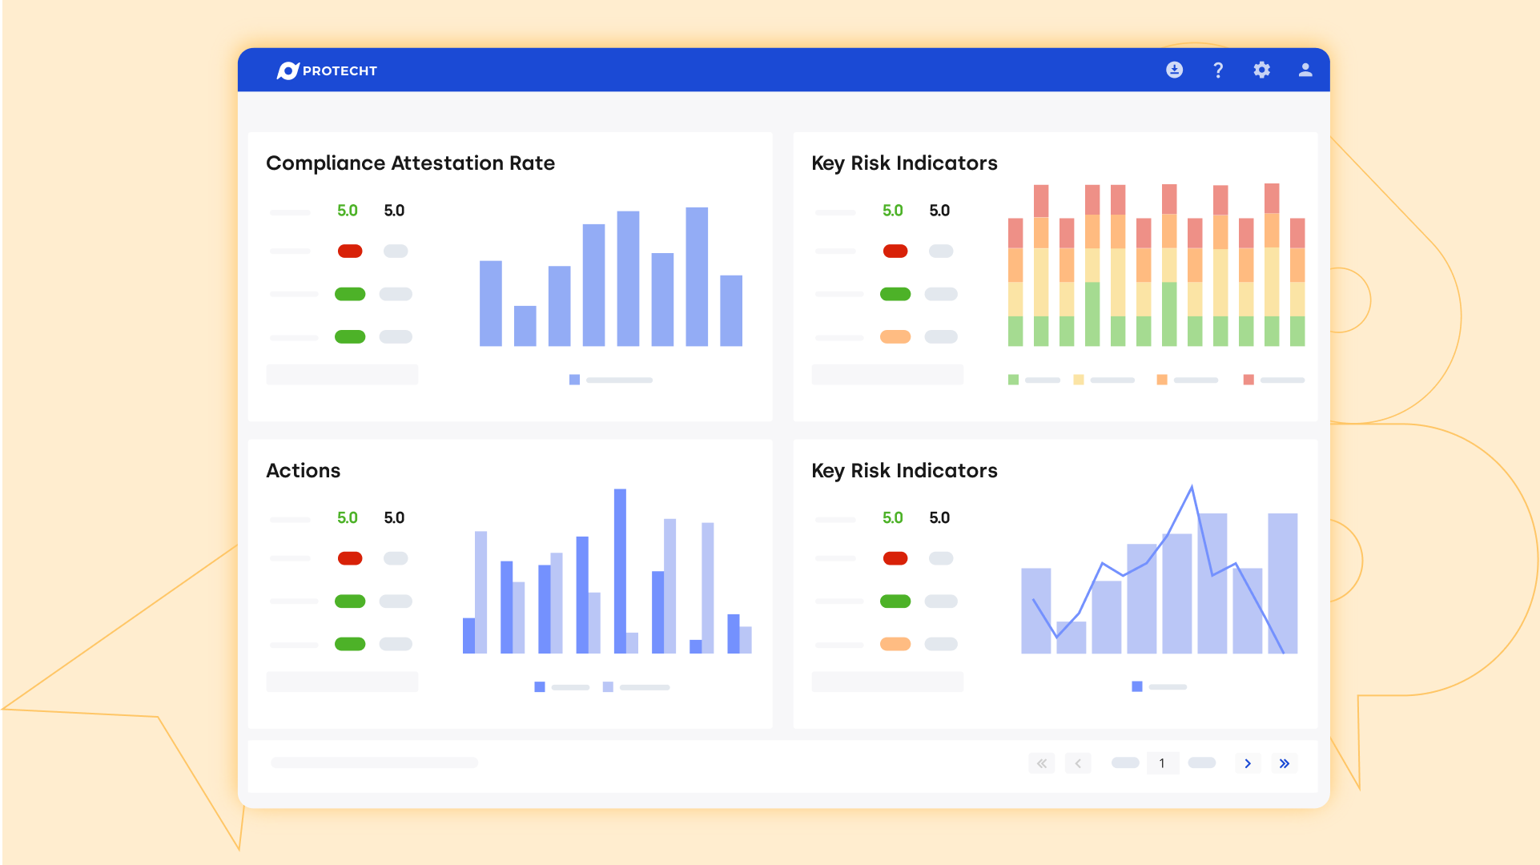The height and width of the screenshot is (865, 1540).
Task: Toggle the green rating pill in Actions
Action: pos(349,601)
